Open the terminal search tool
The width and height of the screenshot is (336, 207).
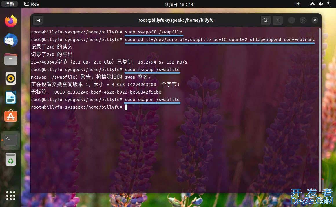[265, 20]
